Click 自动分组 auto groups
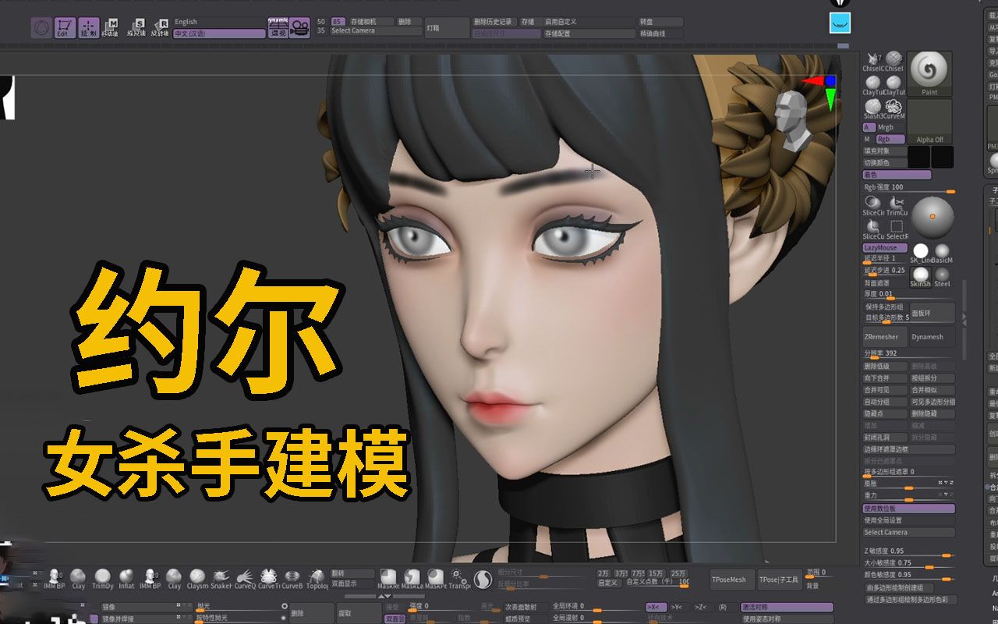Viewport: 998px width, 624px height. (x=884, y=402)
